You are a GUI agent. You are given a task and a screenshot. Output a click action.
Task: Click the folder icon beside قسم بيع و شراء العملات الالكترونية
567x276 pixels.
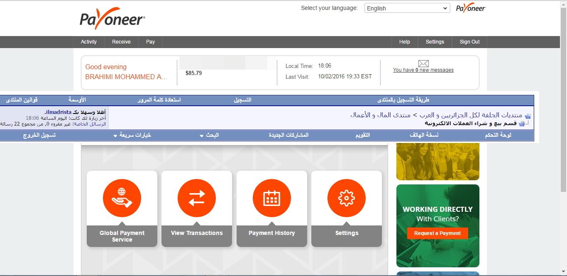coord(522,123)
